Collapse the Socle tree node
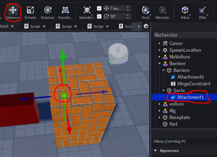The width and height of the screenshot is (217, 157). pos(163,90)
